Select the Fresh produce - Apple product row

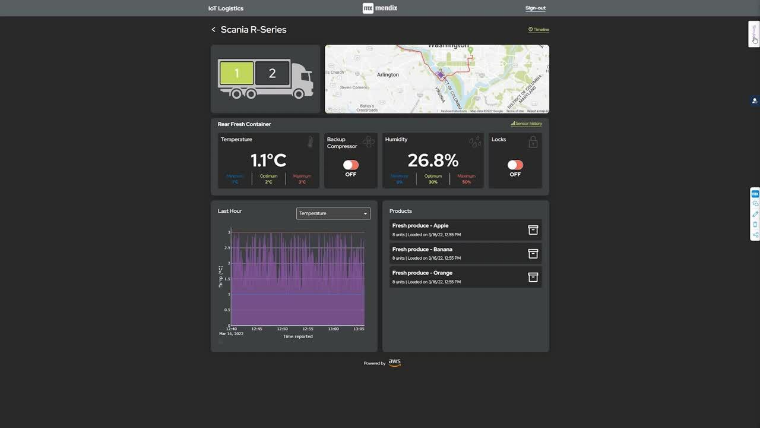coord(465,230)
